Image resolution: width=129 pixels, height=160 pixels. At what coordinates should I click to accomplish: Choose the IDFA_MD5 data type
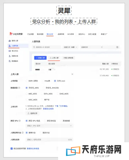42,94
